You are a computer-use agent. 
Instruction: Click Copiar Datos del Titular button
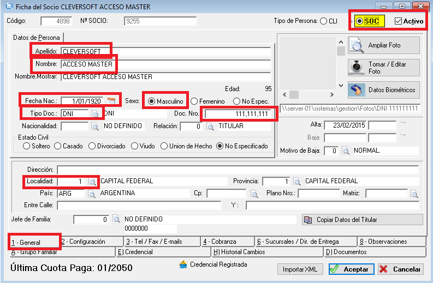pyautogui.click(x=362, y=220)
